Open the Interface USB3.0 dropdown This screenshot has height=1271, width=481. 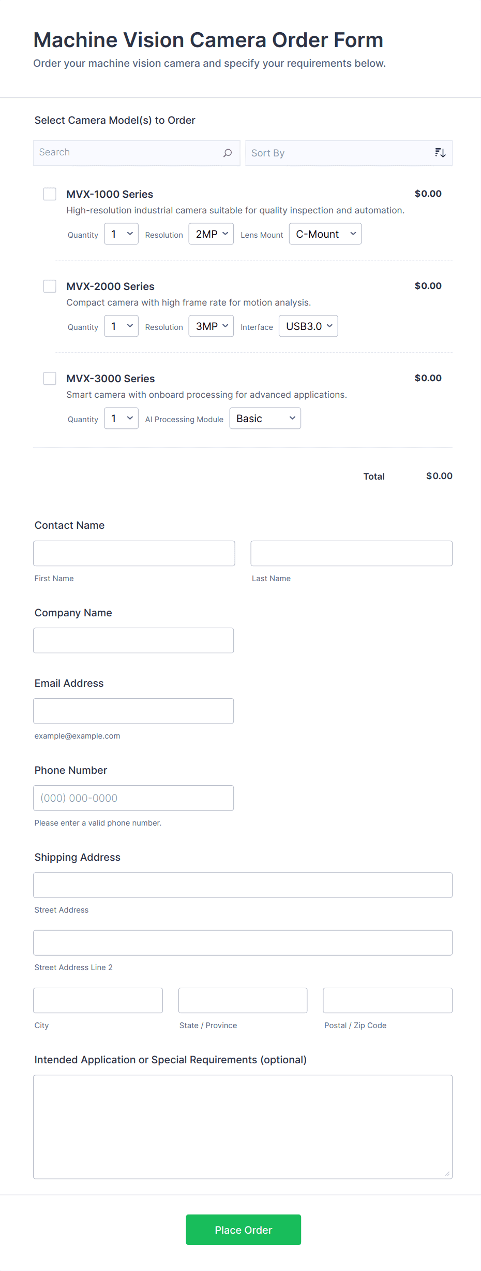pyautogui.click(x=308, y=326)
